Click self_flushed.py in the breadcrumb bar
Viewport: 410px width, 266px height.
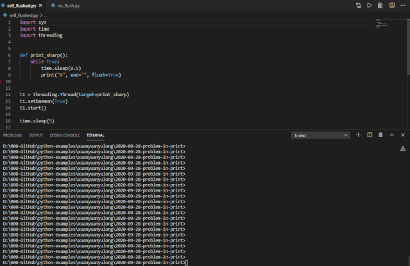pos(22,15)
